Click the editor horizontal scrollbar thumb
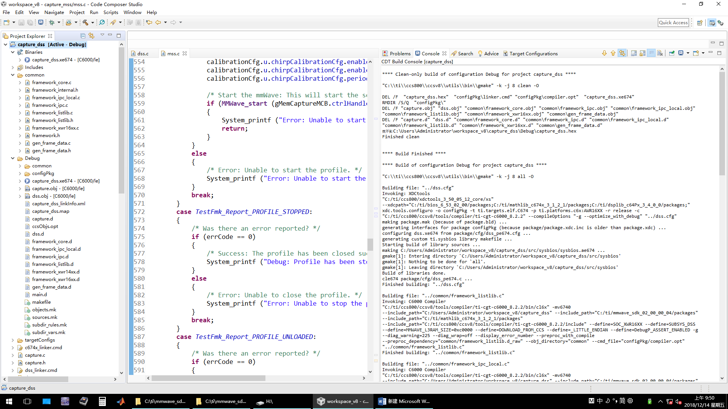 pyautogui.click(x=208, y=378)
